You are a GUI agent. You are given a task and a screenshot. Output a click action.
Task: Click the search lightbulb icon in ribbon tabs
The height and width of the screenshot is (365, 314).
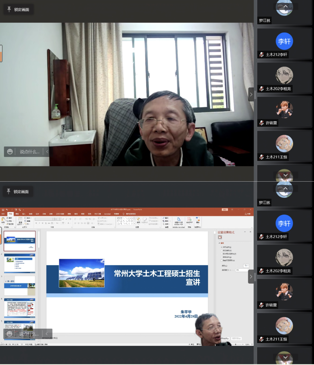pos(123,214)
